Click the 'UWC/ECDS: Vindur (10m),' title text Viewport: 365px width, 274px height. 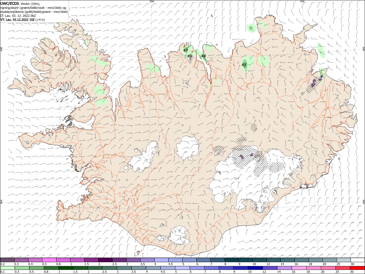[x=20, y=3]
